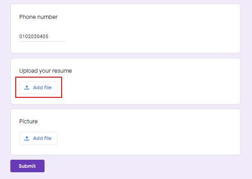Click the upload arrow icon under Upload your resume
The width and height of the screenshot is (252, 179).
pos(27,87)
